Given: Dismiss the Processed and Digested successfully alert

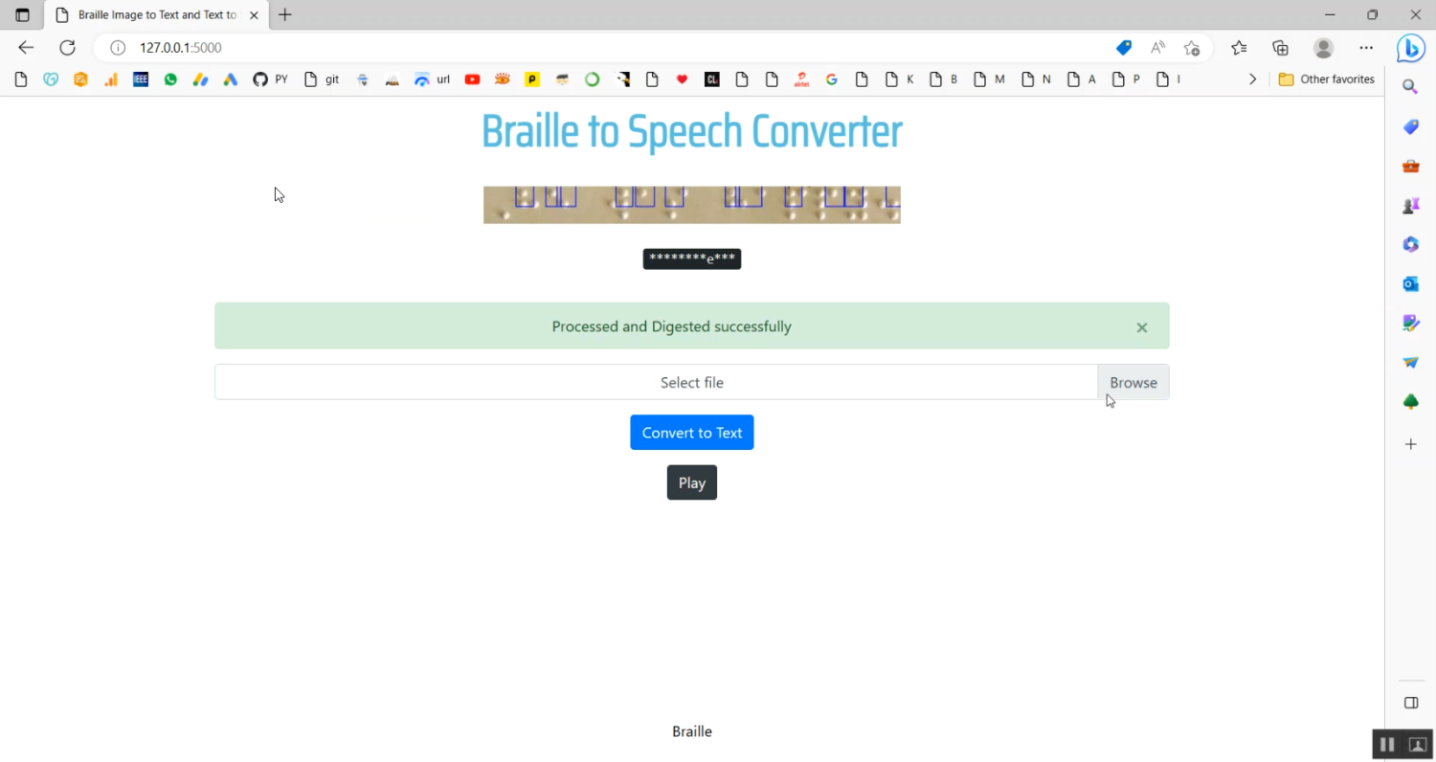Looking at the screenshot, I should coord(1141,327).
